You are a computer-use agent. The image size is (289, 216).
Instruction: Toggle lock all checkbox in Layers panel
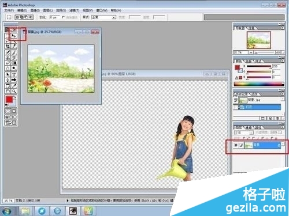(x=272, y=138)
